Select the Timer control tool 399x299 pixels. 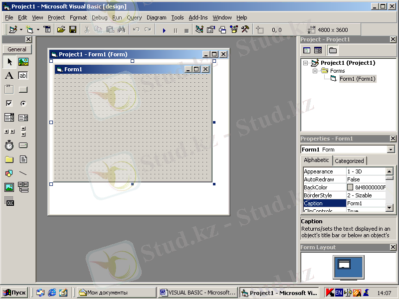pyautogui.click(x=9, y=146)
